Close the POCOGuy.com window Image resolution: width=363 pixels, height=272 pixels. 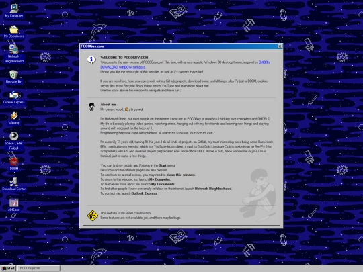pyautogui.click(x=280, y=46)
